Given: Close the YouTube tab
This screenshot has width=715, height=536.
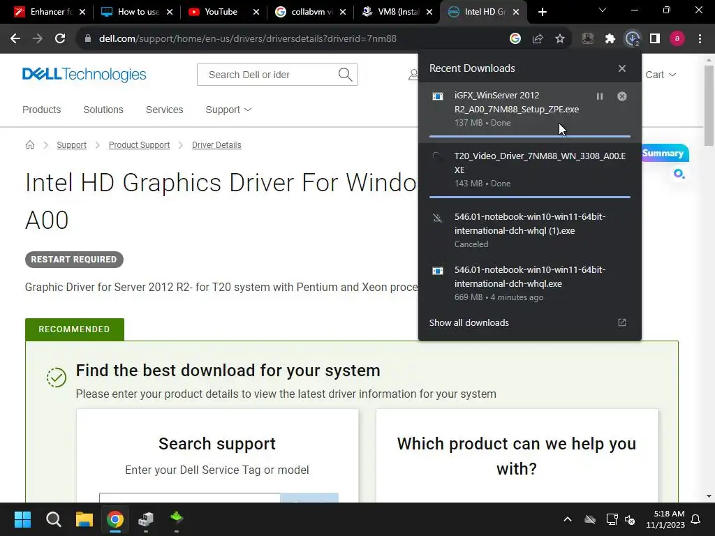Looking at the screenshot, I should click(256, 12).
